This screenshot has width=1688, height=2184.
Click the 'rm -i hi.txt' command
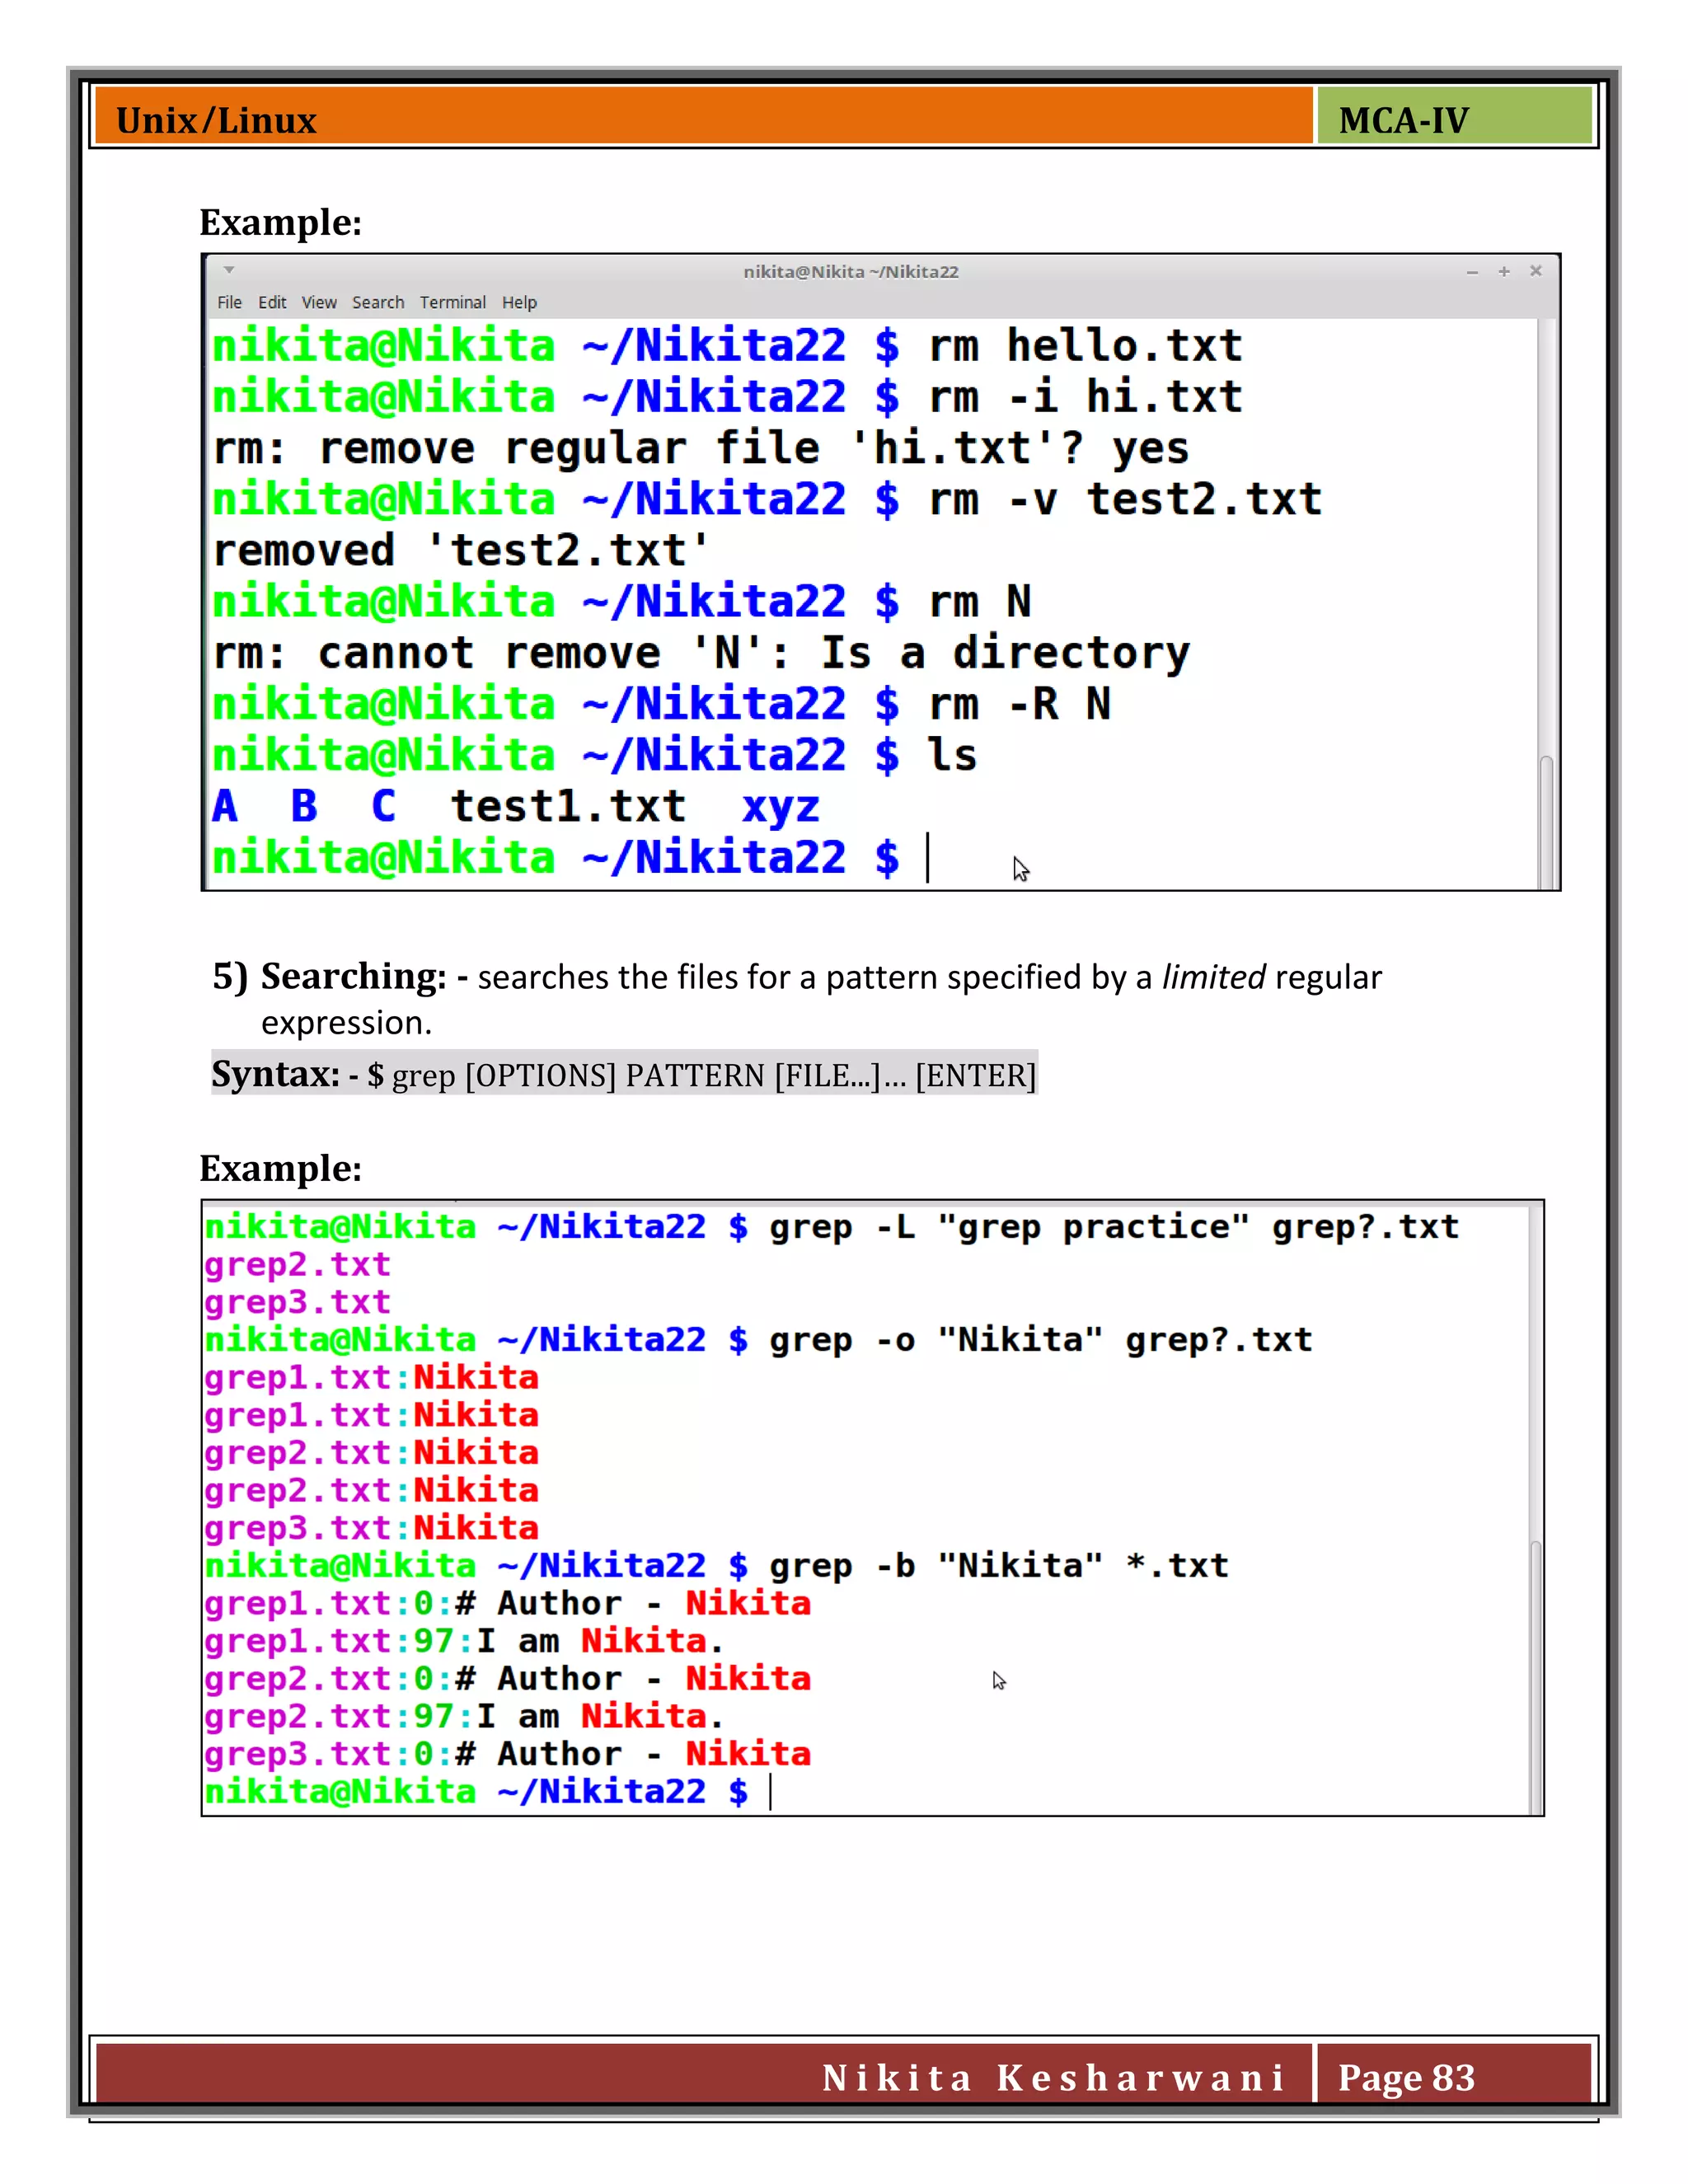[x=1085, y=397]
